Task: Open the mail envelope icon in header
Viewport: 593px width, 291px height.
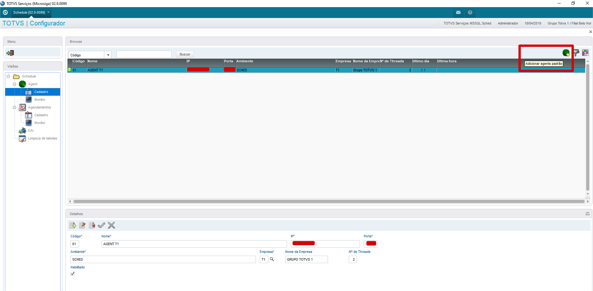Action: coord(458,12)
